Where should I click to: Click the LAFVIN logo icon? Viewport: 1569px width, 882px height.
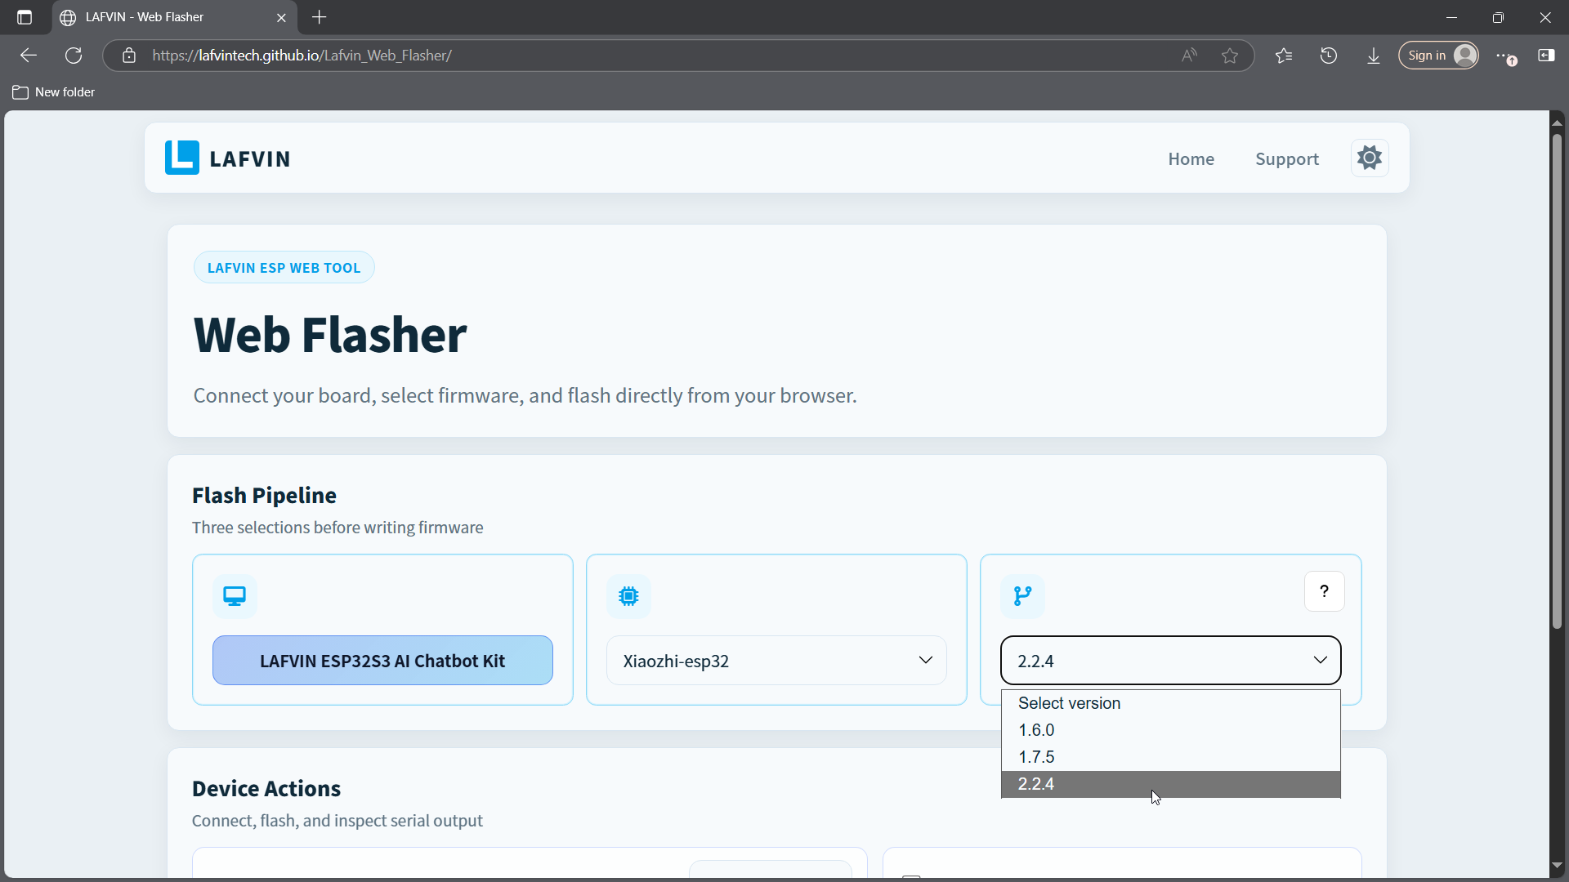tap(181, 158)
